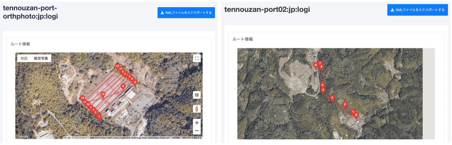452x145 pixels.
Task: Select the S start marker on right map
Action: click(356, 115)
